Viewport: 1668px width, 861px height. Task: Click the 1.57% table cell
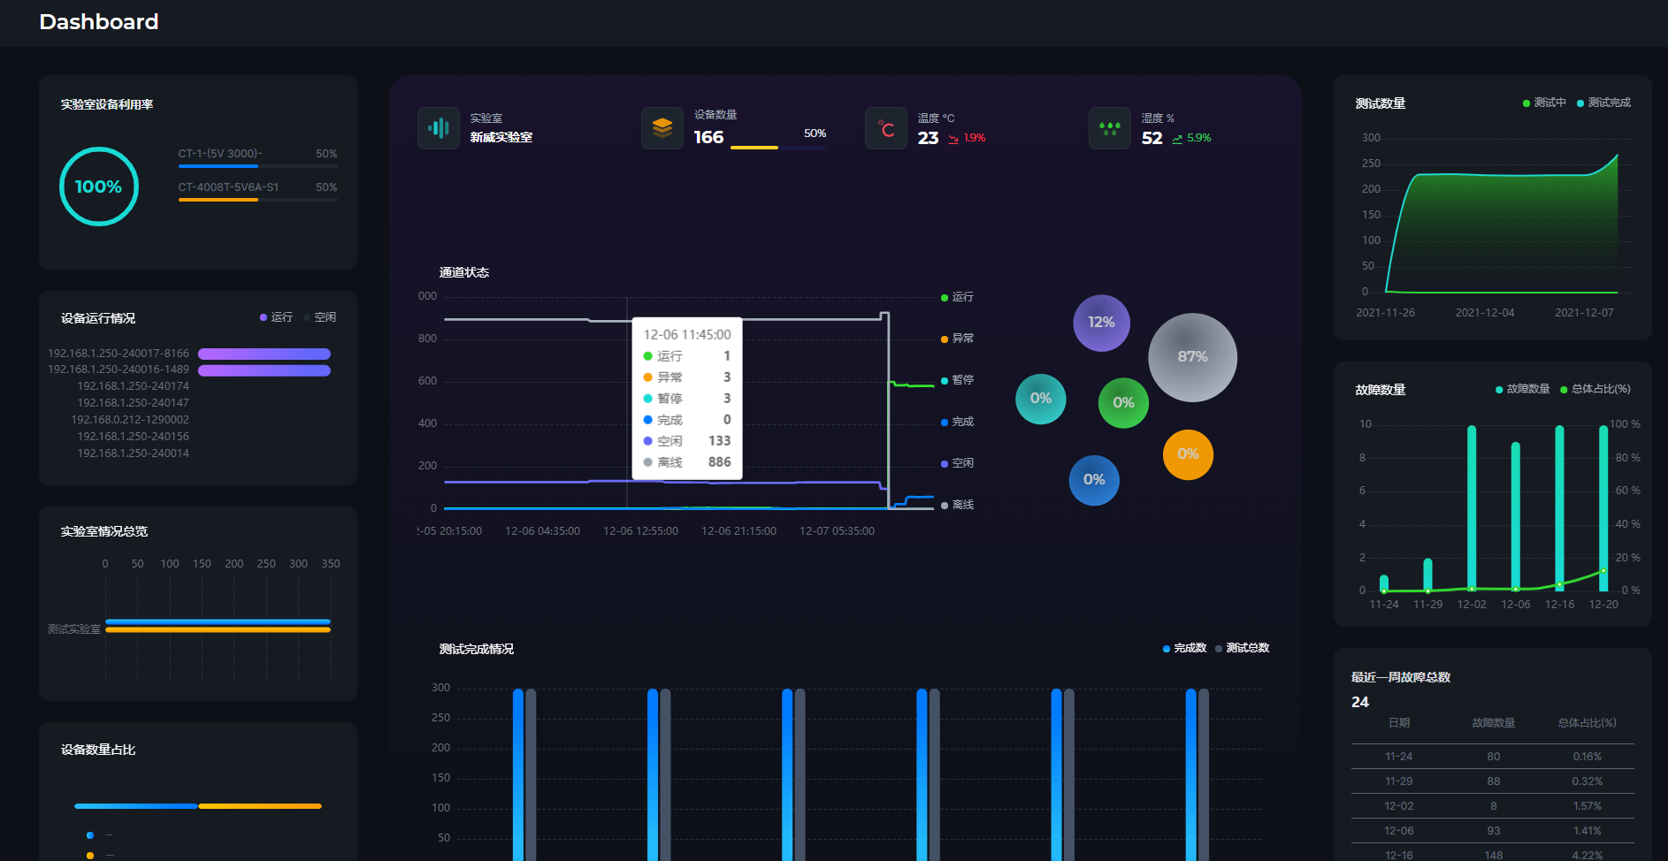pos(1588,806)
